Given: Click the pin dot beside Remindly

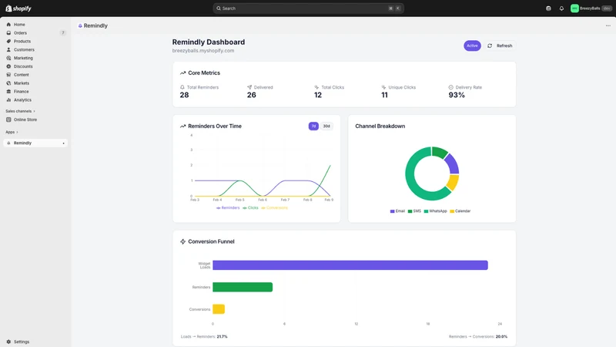Looking at the screenshot, I should [64, 143].
